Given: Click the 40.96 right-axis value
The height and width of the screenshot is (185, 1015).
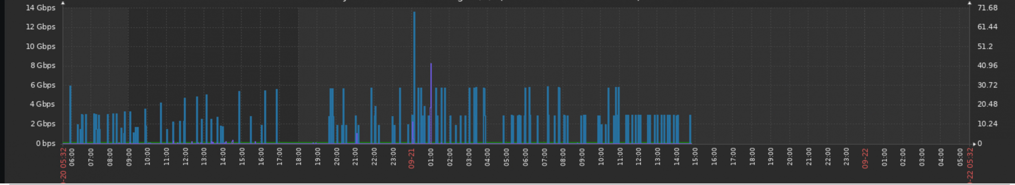Looking at the screenshot, I should (987, 65).
